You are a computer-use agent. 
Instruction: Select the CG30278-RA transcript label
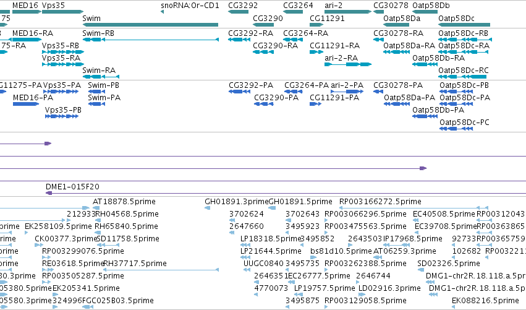pyautogui.click(x=399, y=33)
